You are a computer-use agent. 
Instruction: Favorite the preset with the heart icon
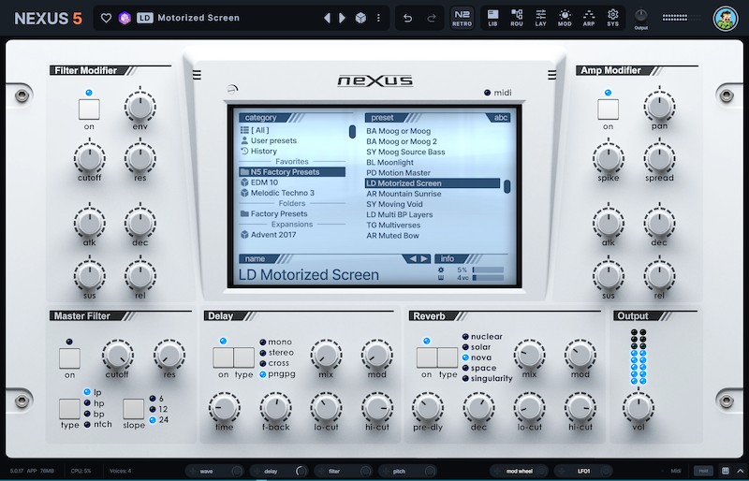click(106, 18)
